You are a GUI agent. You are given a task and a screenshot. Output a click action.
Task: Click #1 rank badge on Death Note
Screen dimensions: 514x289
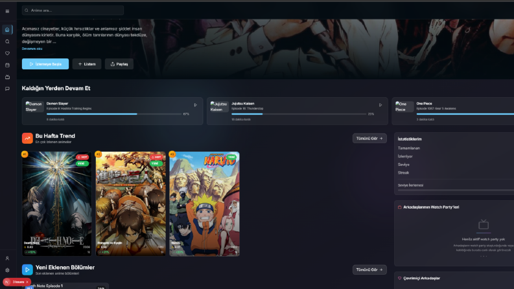coord(25,154)
